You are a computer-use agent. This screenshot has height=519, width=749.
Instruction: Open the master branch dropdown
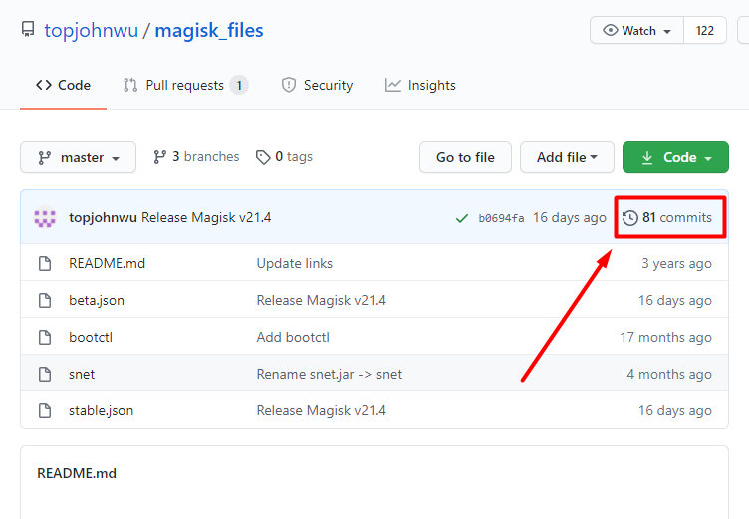point(78,157)
